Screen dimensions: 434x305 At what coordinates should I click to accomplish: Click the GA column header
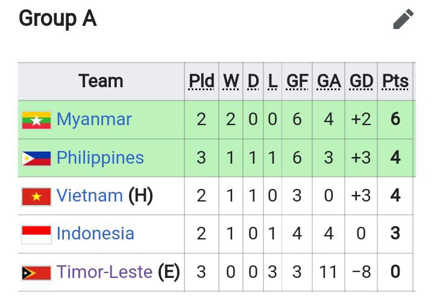click(329, 81)
